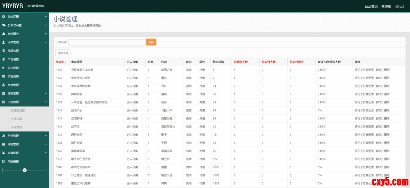Click the euro icon beside 代理管理
The image size is (410, 188).
click(x=4, y=51)
